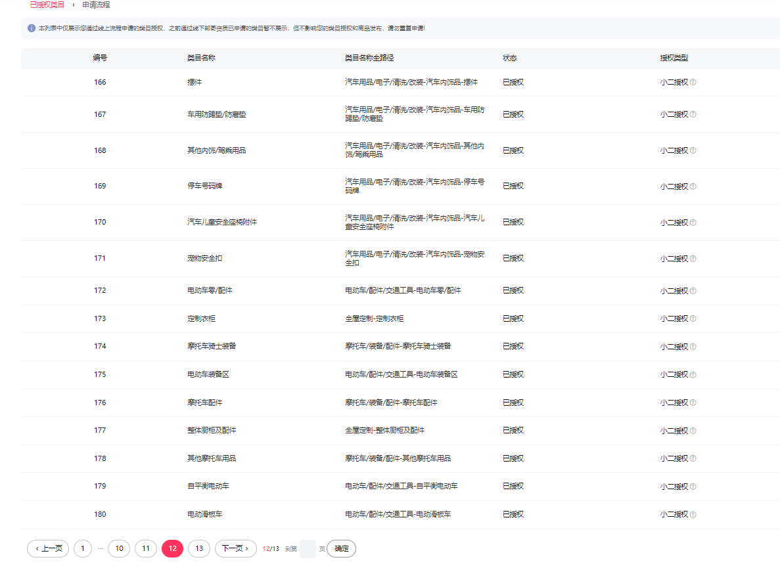The height and width of the screenshot is (568, 780).
Task: Click help icon beside 小二授权 in row 168
Action: tap(693, 150)
